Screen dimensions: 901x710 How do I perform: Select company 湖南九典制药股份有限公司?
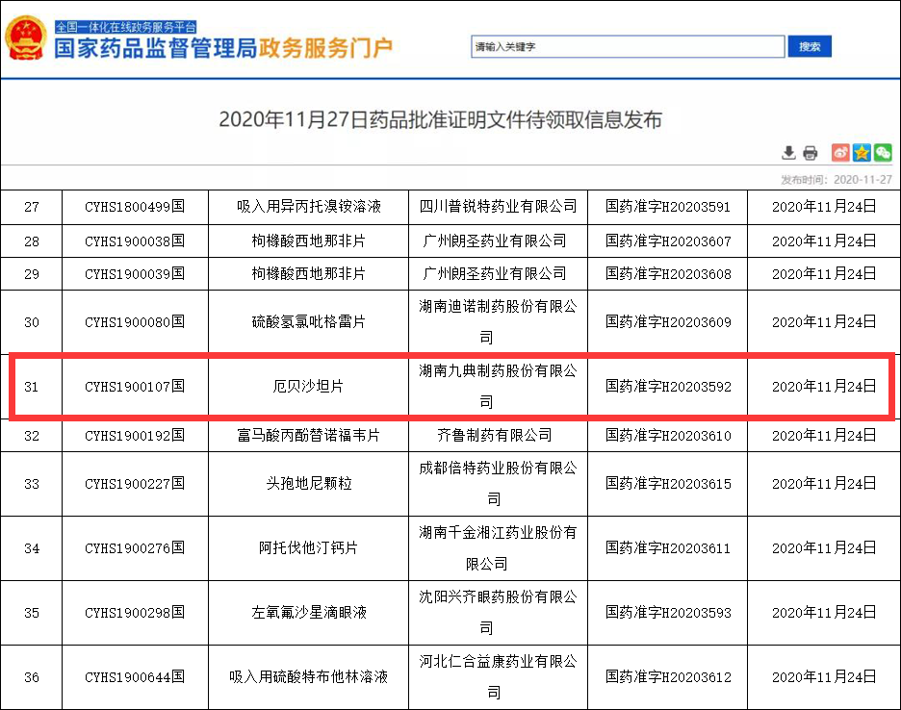[498, 387]
